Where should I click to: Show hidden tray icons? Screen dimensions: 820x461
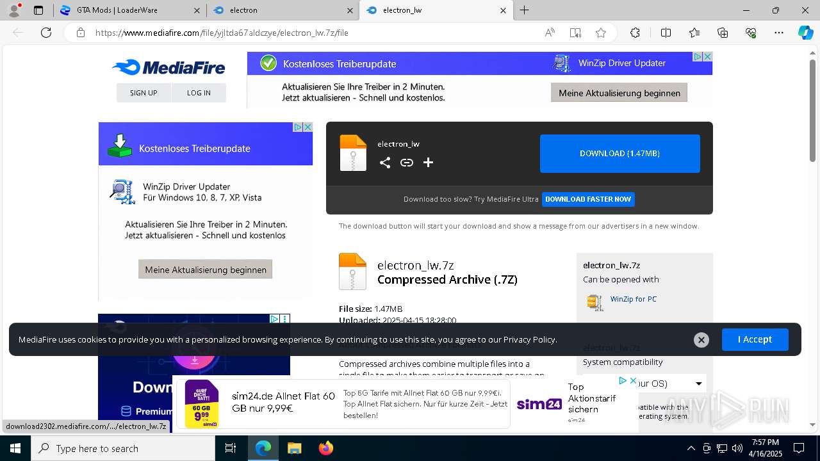coord(691,448)
